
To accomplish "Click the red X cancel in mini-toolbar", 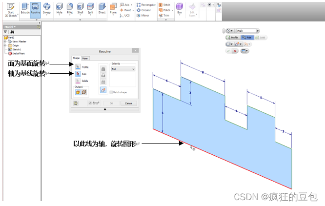I will [235, 51].
